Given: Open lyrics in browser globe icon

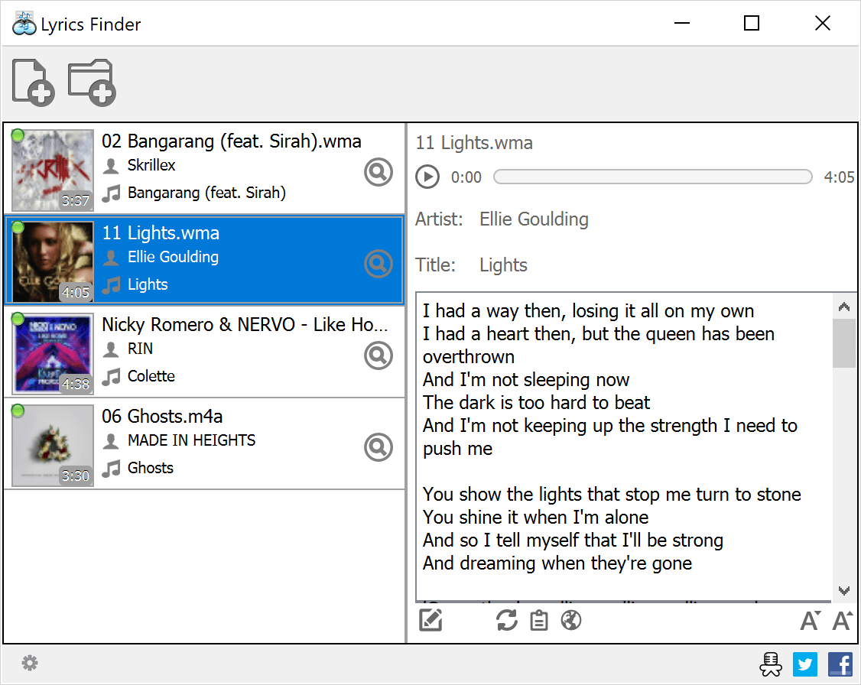Looking at the screenshot, I should [x=571, y=620].
